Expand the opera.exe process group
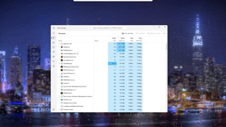Viewport: 226px width, 127px height. tap(59, 44)
